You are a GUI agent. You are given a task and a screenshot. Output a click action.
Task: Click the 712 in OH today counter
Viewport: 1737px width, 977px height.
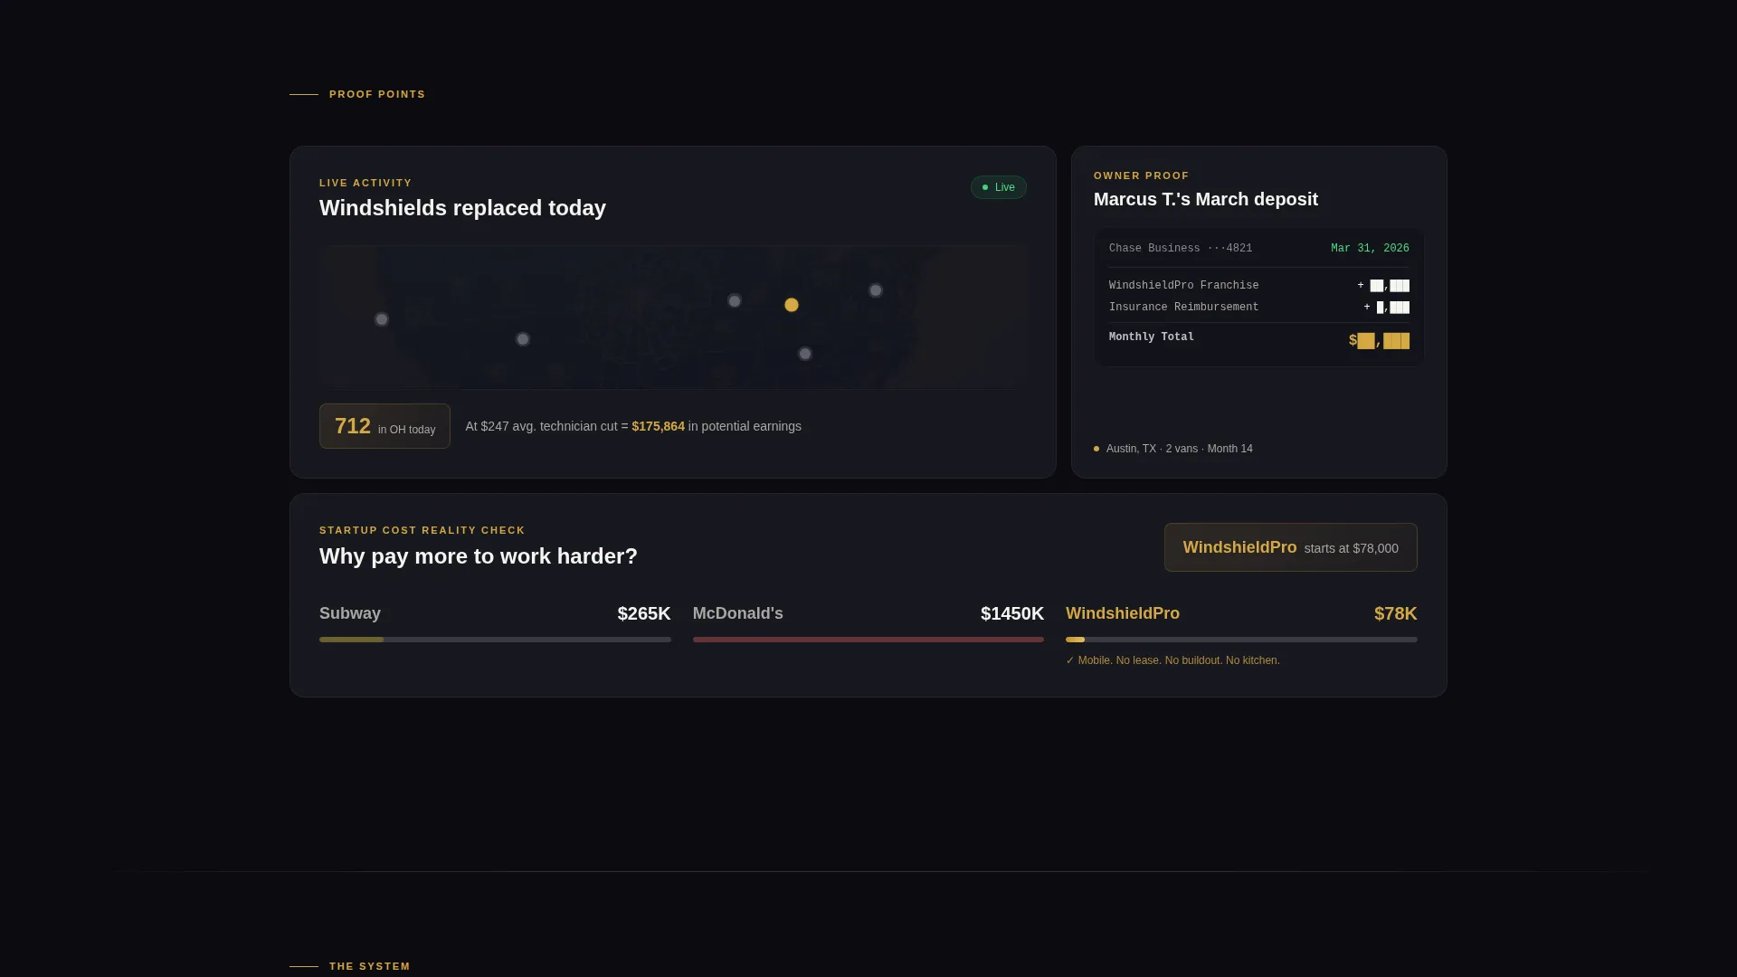click(x=384, y=426)
